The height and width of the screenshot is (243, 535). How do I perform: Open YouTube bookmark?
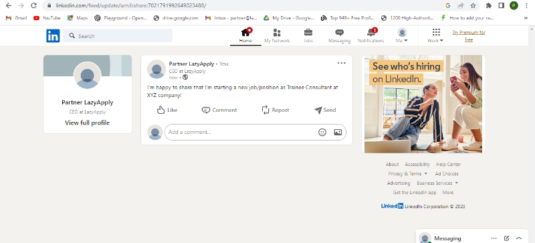tap(47, 18)
